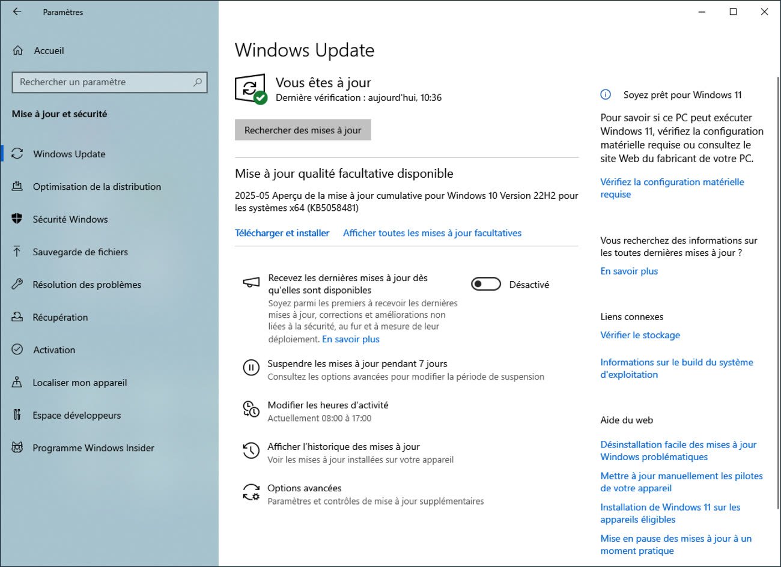This screenshot has width=781, height=567.
Task: Click the pause icon for suspending updates
Action: 251,367
